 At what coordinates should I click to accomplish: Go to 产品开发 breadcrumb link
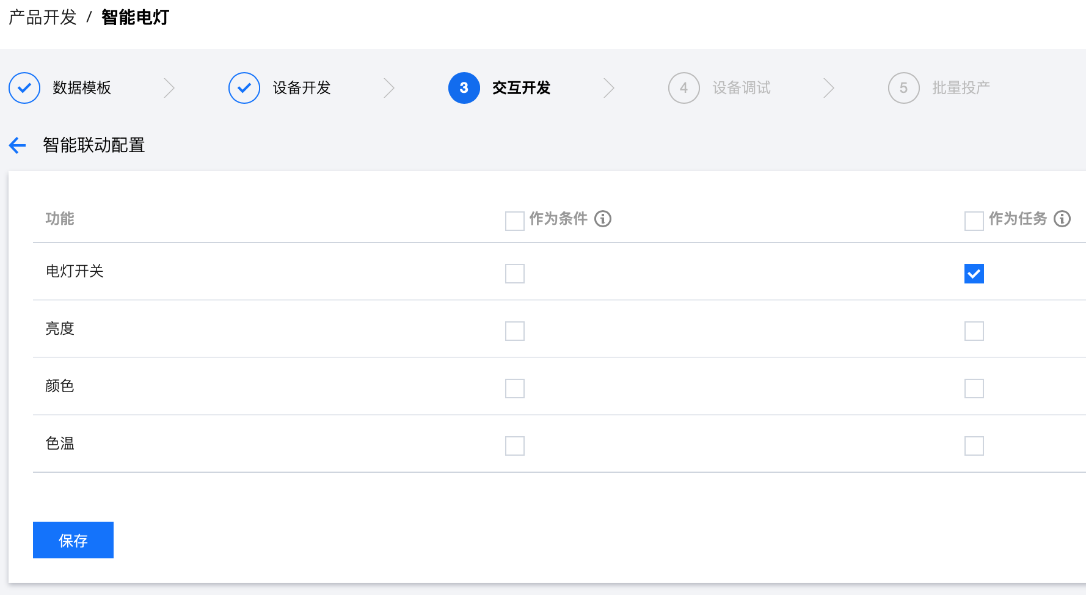coord(43,17)
